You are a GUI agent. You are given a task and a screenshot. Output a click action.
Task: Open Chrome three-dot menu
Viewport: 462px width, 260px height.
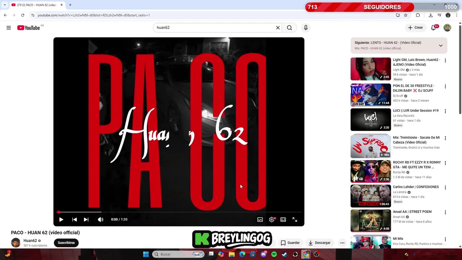pos(457,15)
